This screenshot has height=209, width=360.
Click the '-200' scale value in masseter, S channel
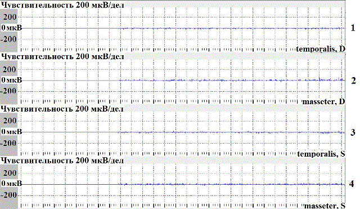(x=9, y=195)
